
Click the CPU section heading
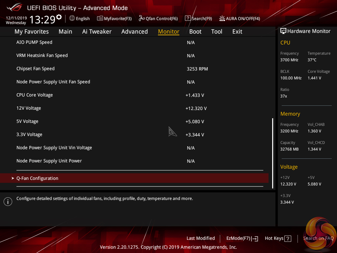(x=285, y=42)
